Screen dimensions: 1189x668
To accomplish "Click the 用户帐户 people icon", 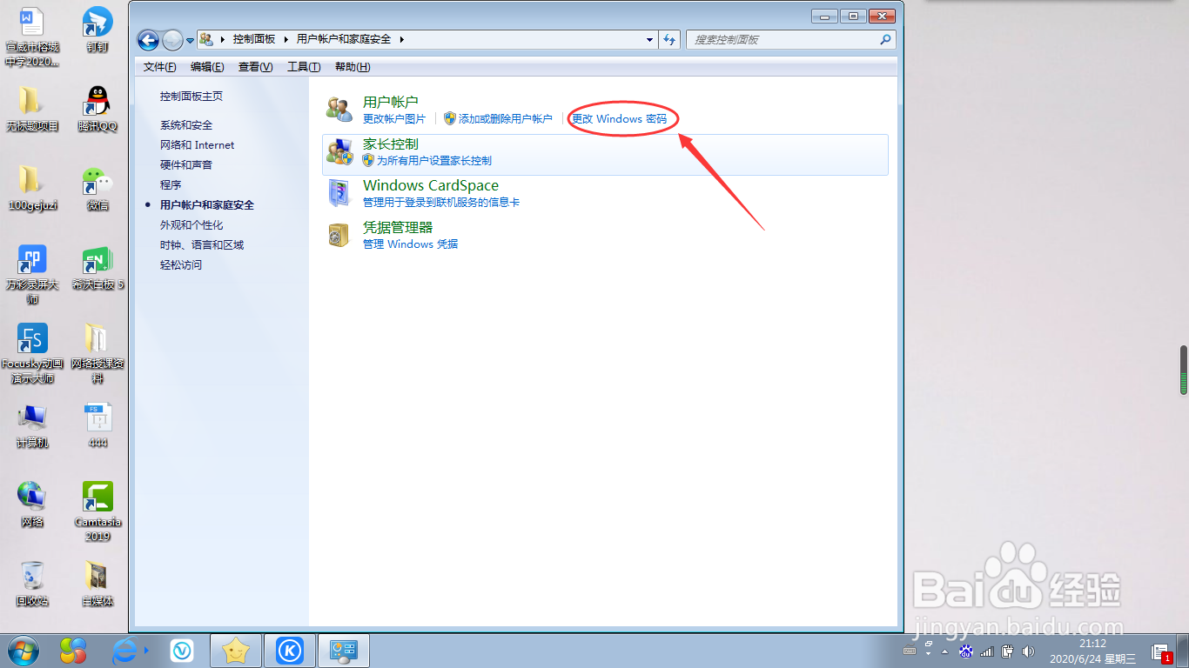I will pyautogui.click(x=339, y=110).
